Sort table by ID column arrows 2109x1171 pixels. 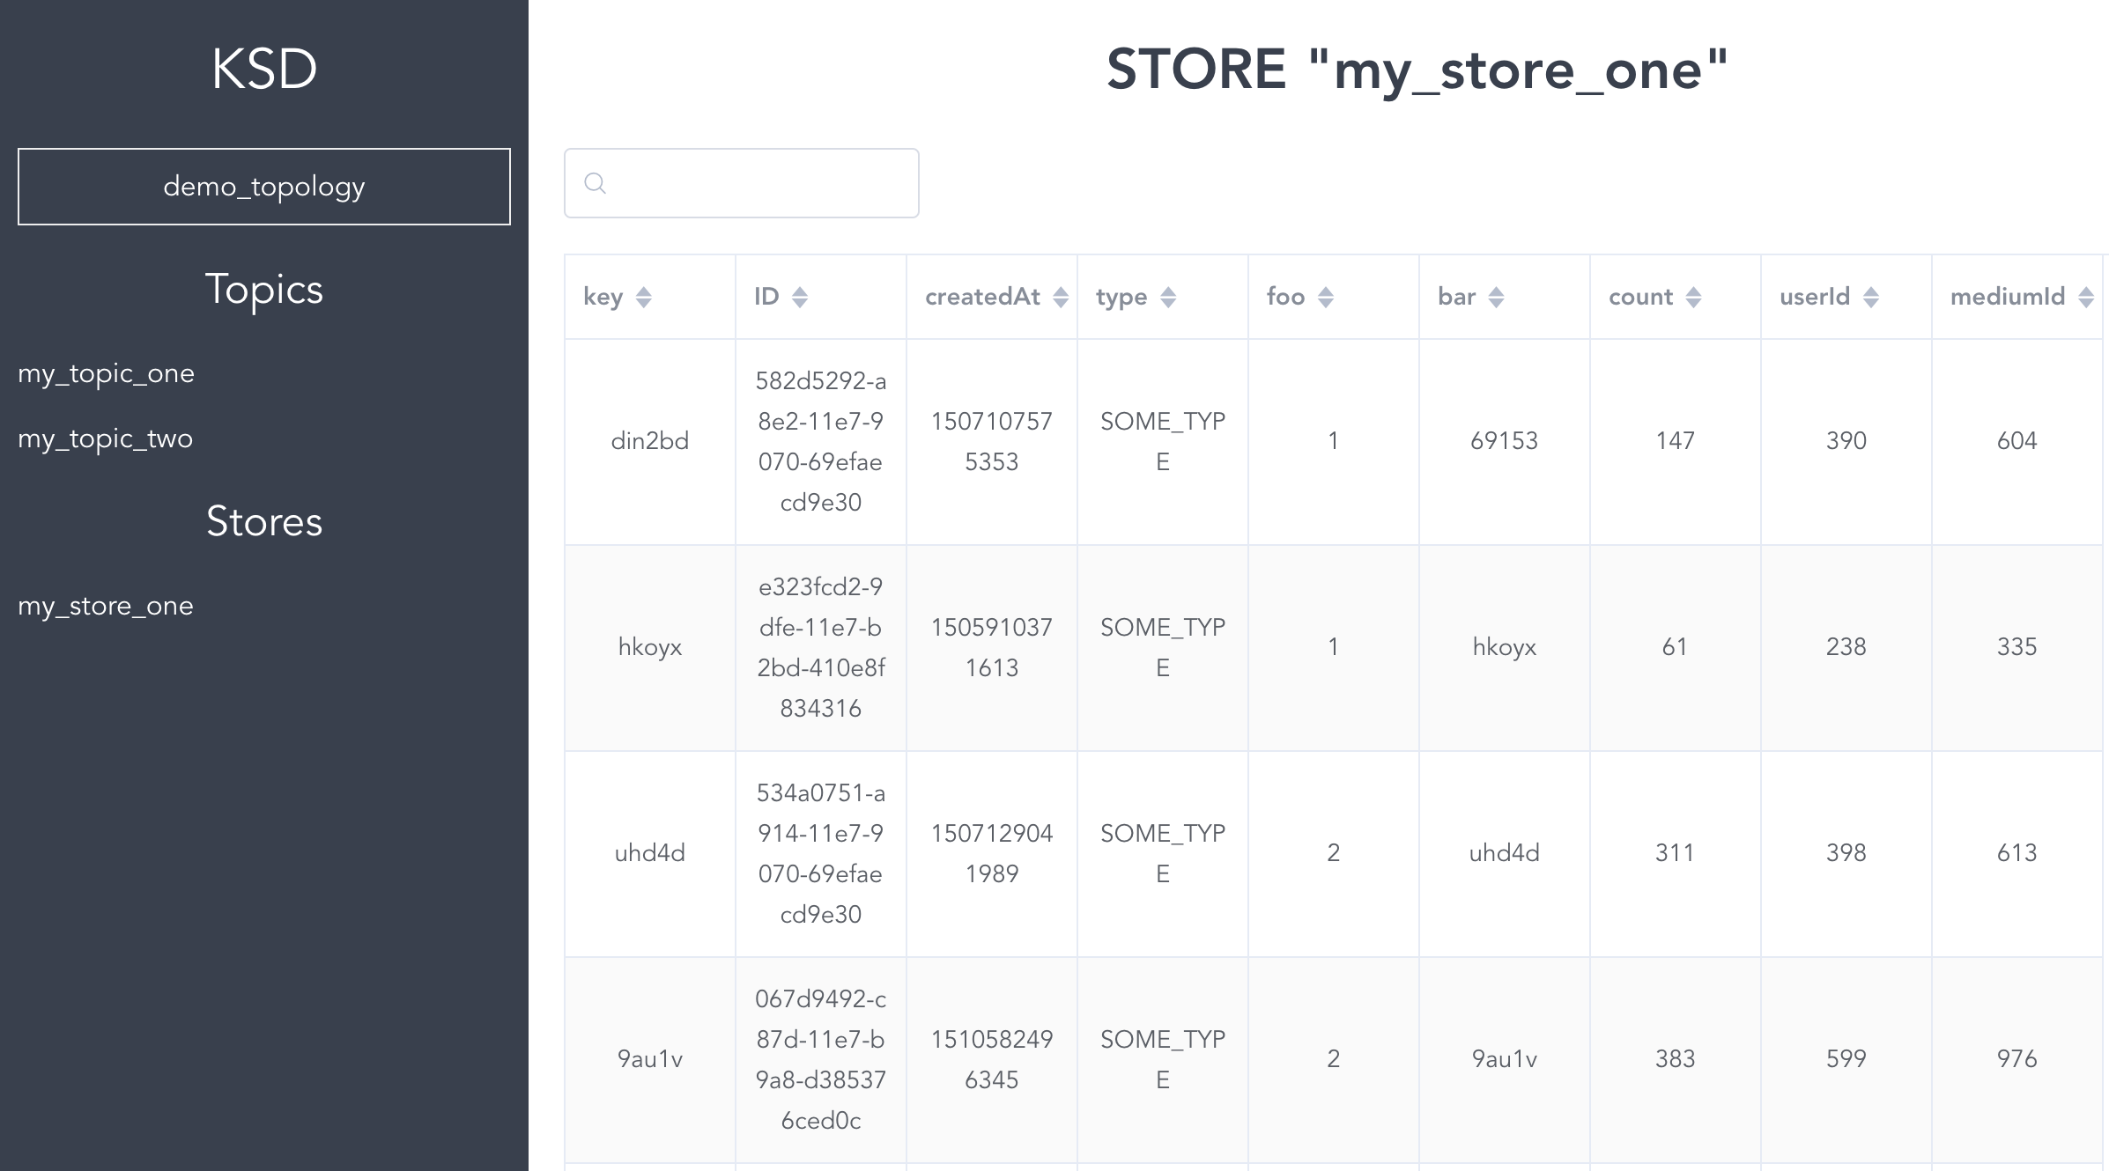799,298
